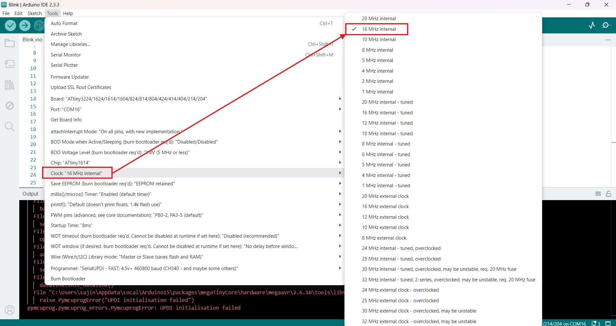Click the board on COM16 status text
Screen dimensions: 616x326
pos(564,324)
